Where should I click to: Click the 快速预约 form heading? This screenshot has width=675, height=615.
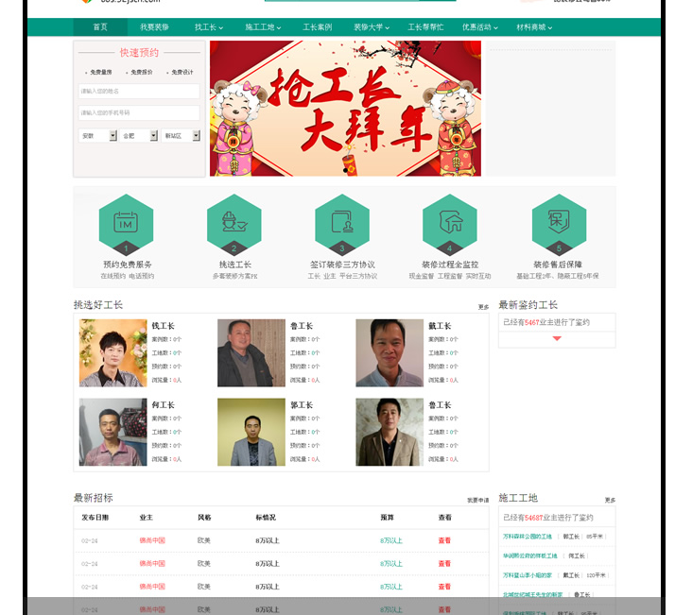pos(139,53)
